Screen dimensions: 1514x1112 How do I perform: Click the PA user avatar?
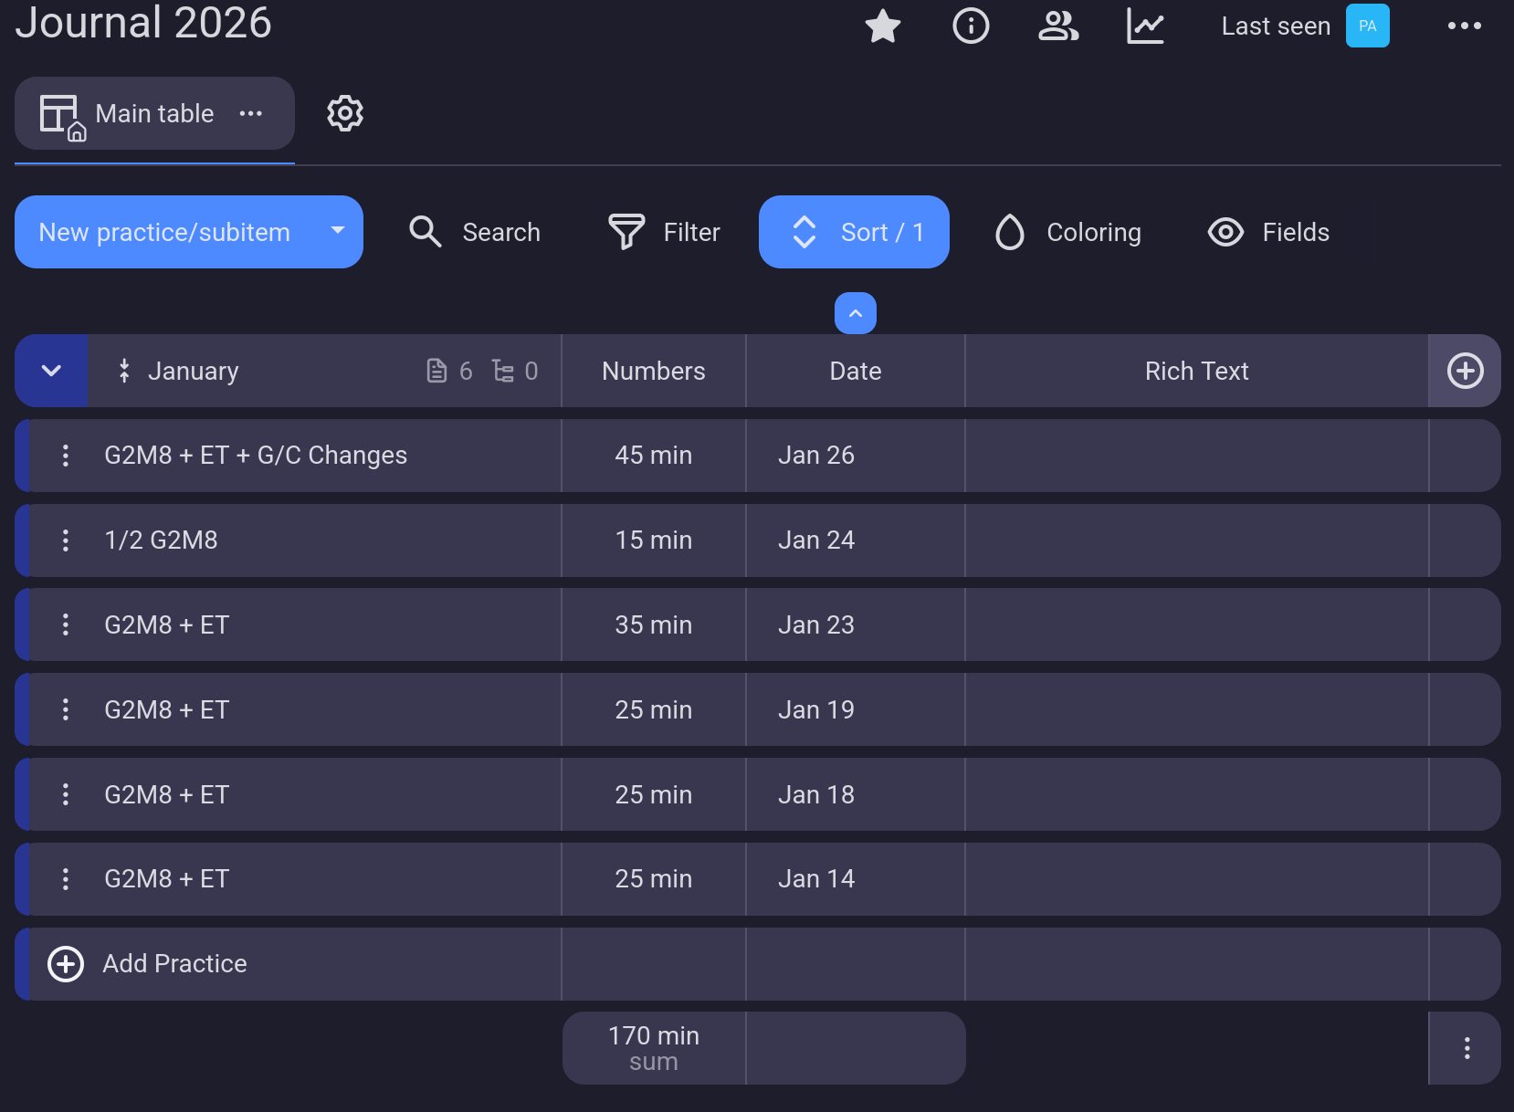pos(1367,26)
